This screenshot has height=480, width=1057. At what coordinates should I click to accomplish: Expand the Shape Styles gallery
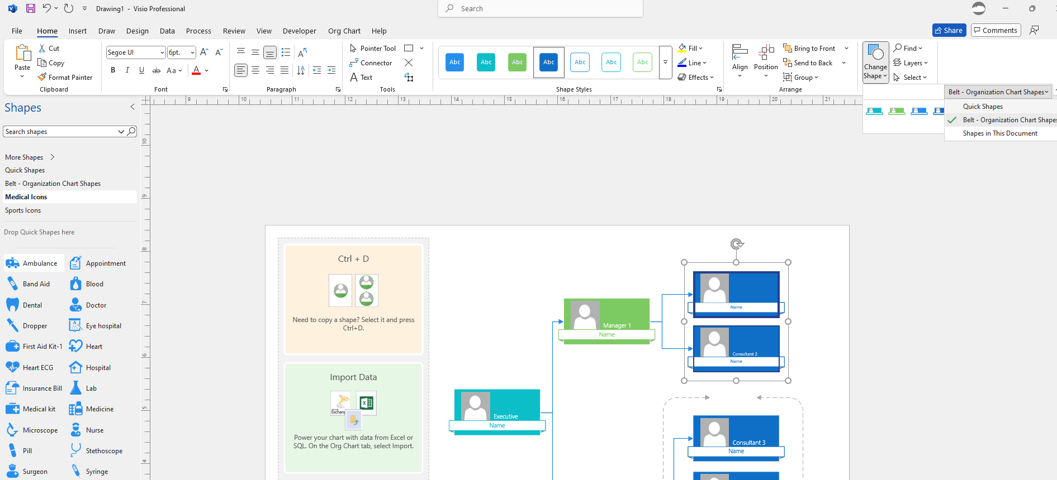665,62
